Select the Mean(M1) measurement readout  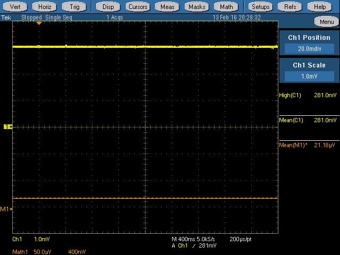pyautogui.click(x=308, y=145)
